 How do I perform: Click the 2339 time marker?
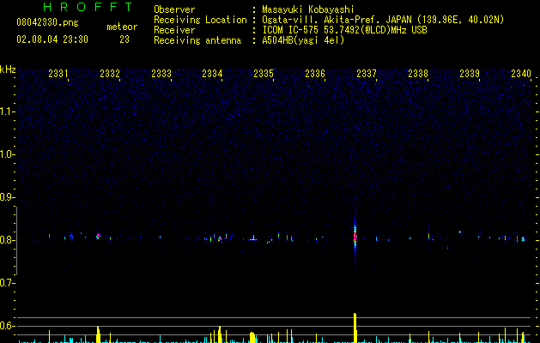click(x=470, y=74)
